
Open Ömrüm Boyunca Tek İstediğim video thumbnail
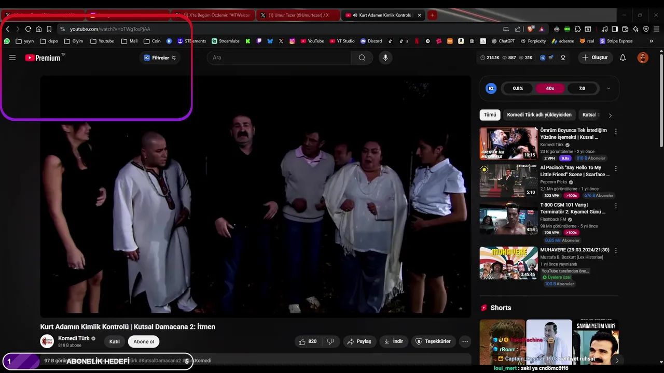coord(508,143)
